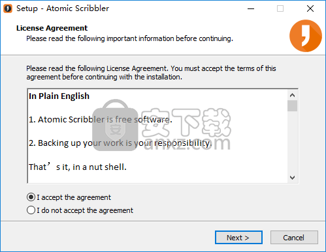Click the "License Agreement" header title
This screenshot has width=326, height=252.
click(x=52, y=28)
